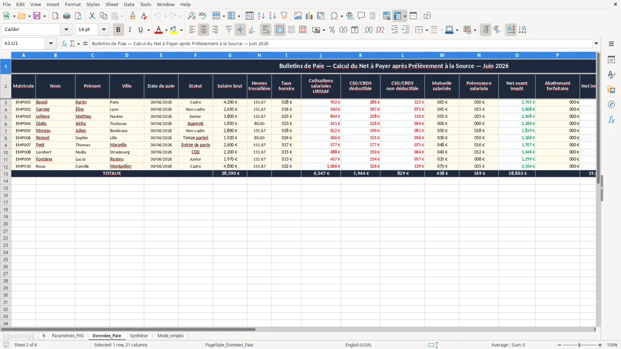Open the font name dropdown
This screenshot has height=349, width=621.
click(x=66, y=30)
